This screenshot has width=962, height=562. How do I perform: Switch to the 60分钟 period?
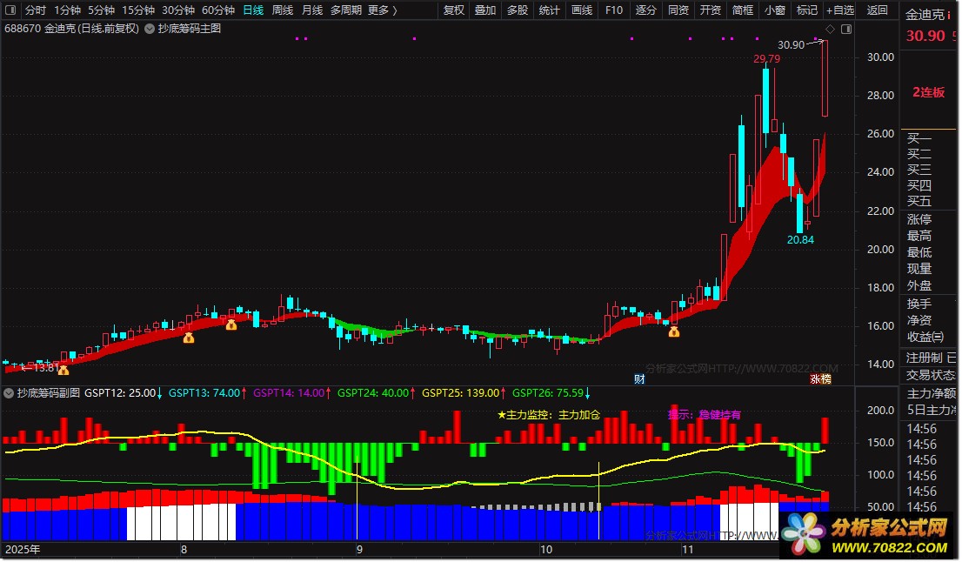218,10
